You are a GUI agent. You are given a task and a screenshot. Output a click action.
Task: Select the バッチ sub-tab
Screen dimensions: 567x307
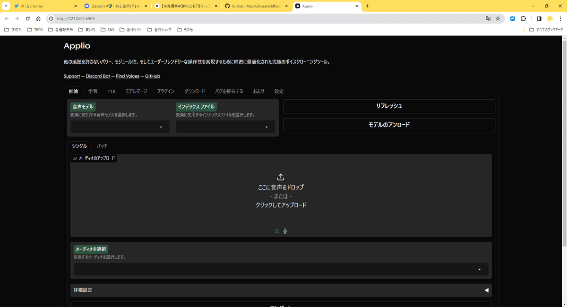pos(102,146)
